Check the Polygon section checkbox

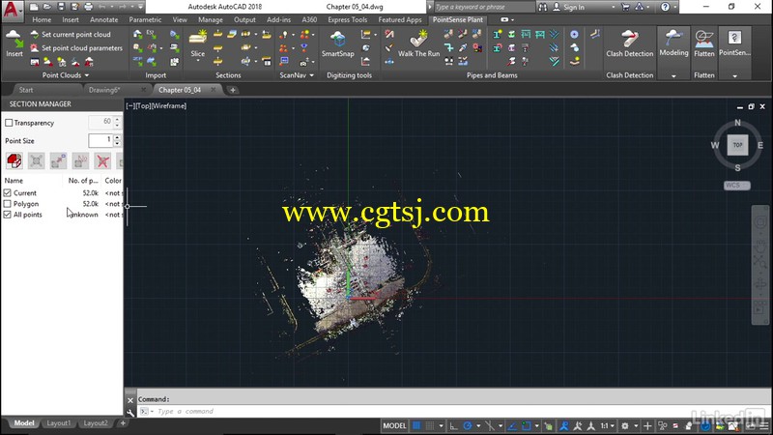[8, 204]
